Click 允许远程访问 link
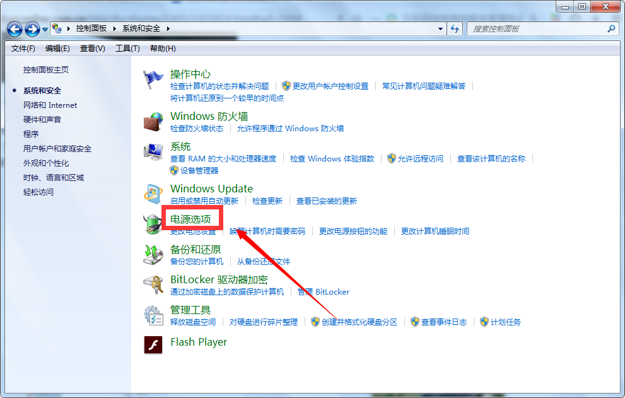 click(421, 159)
